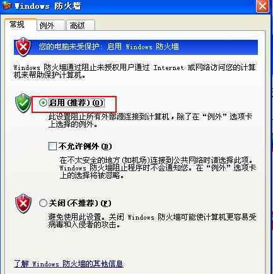This screenshot has height=274, width=273.
Task: Open the 常规 tab
Action: [x=20, y=25]
